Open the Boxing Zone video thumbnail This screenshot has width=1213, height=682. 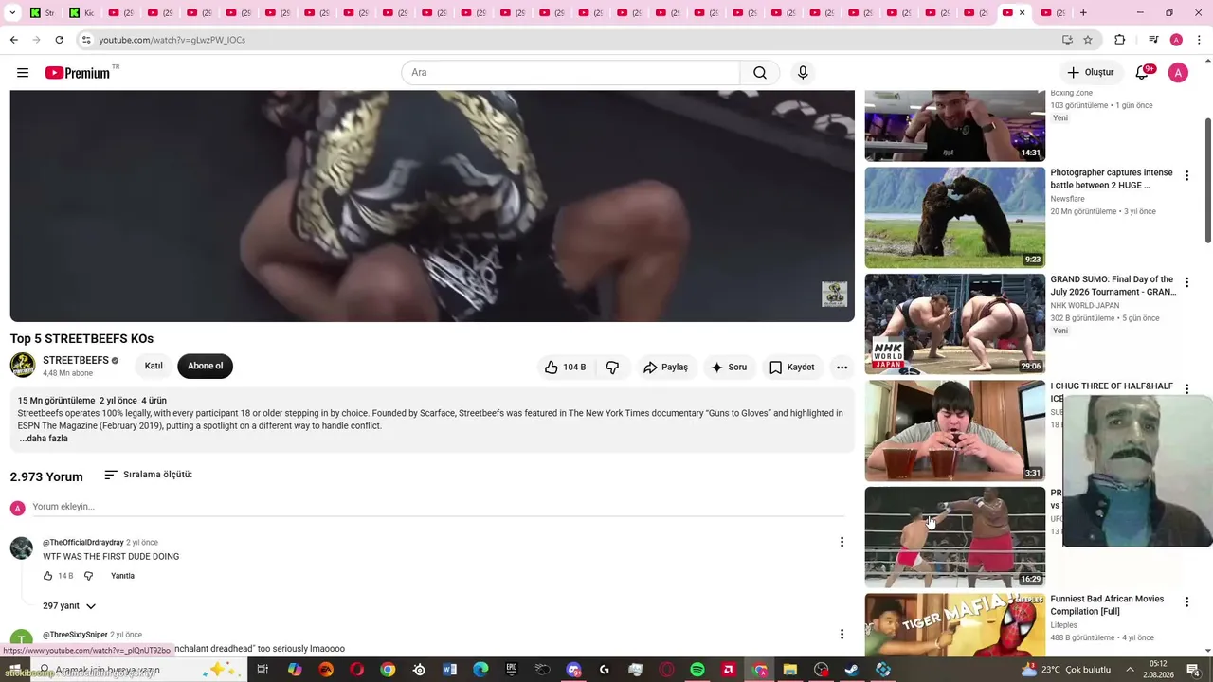[x=955, y=126]
